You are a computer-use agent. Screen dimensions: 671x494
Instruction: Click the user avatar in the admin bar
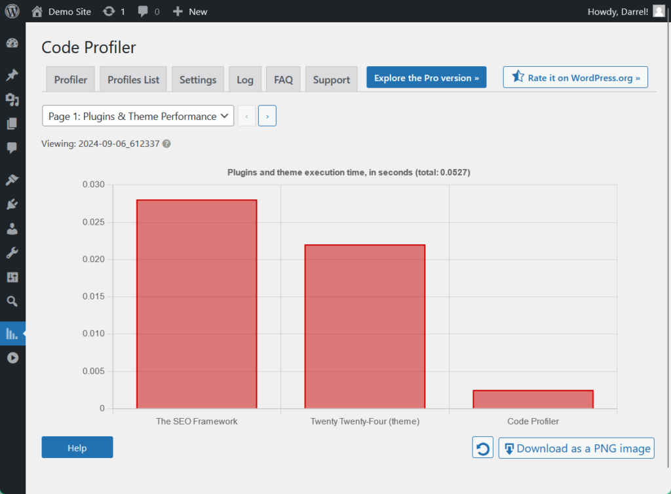tap(659, 11)
